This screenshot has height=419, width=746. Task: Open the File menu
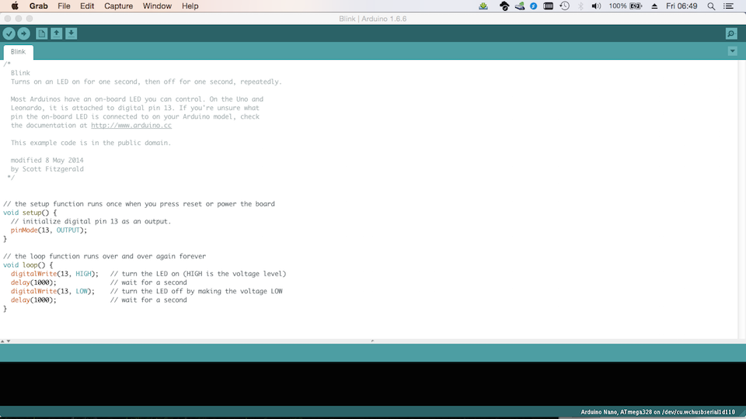pyautogui.click(x=64, y=6)
